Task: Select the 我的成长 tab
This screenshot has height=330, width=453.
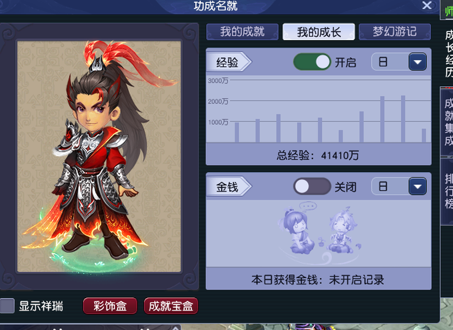Action: tap(319, 31)
